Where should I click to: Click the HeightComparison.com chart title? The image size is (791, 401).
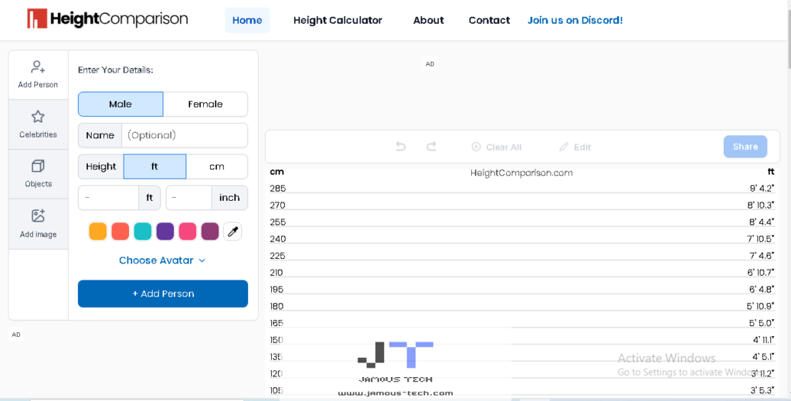521,172
